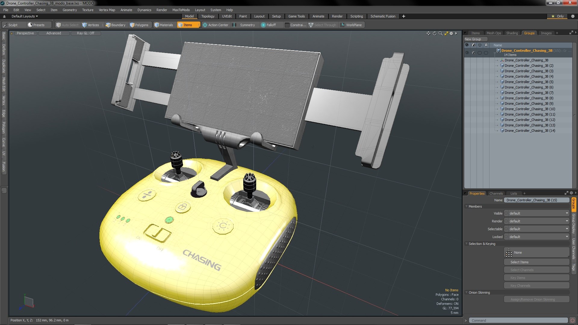Click the group icon of Drone_Controller_Chasing_3B (15)

499,51
